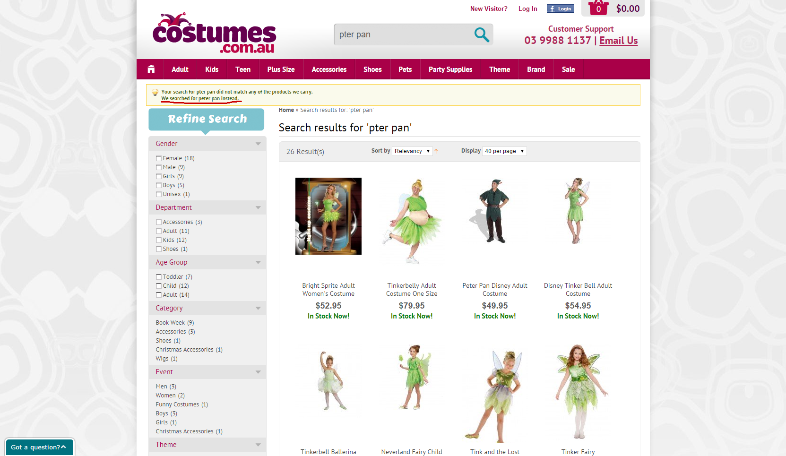
Task: Tick the Adult age group checkbox
Action: click(159, 295)
